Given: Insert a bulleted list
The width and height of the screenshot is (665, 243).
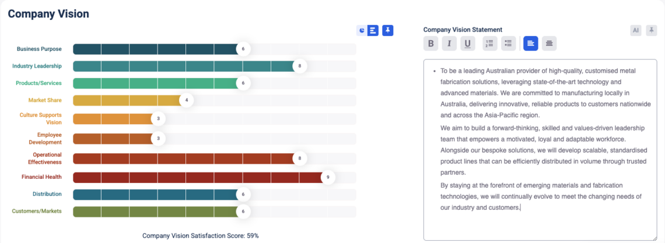Looking at the screenshot, I should tap(508, 43).
